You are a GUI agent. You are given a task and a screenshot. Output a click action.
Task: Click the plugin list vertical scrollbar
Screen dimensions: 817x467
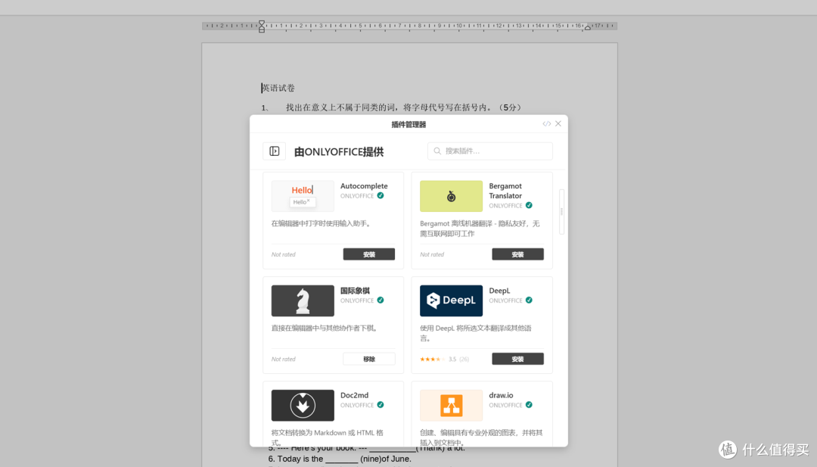561,212
